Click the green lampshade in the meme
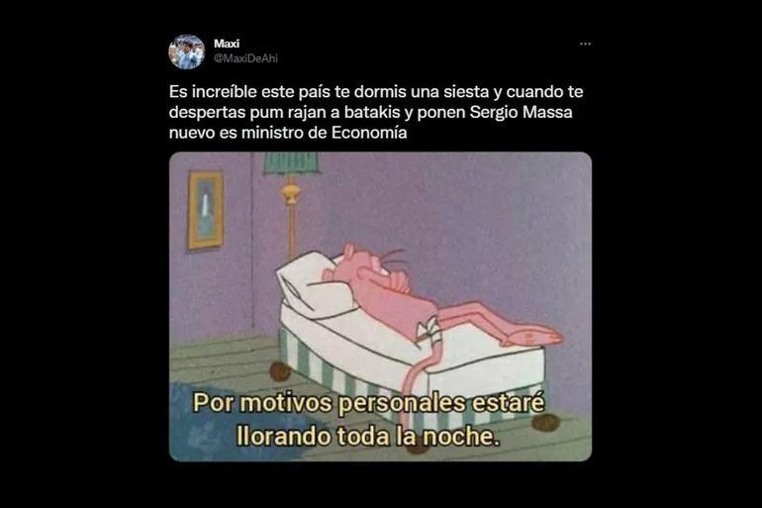 point(291,163)
